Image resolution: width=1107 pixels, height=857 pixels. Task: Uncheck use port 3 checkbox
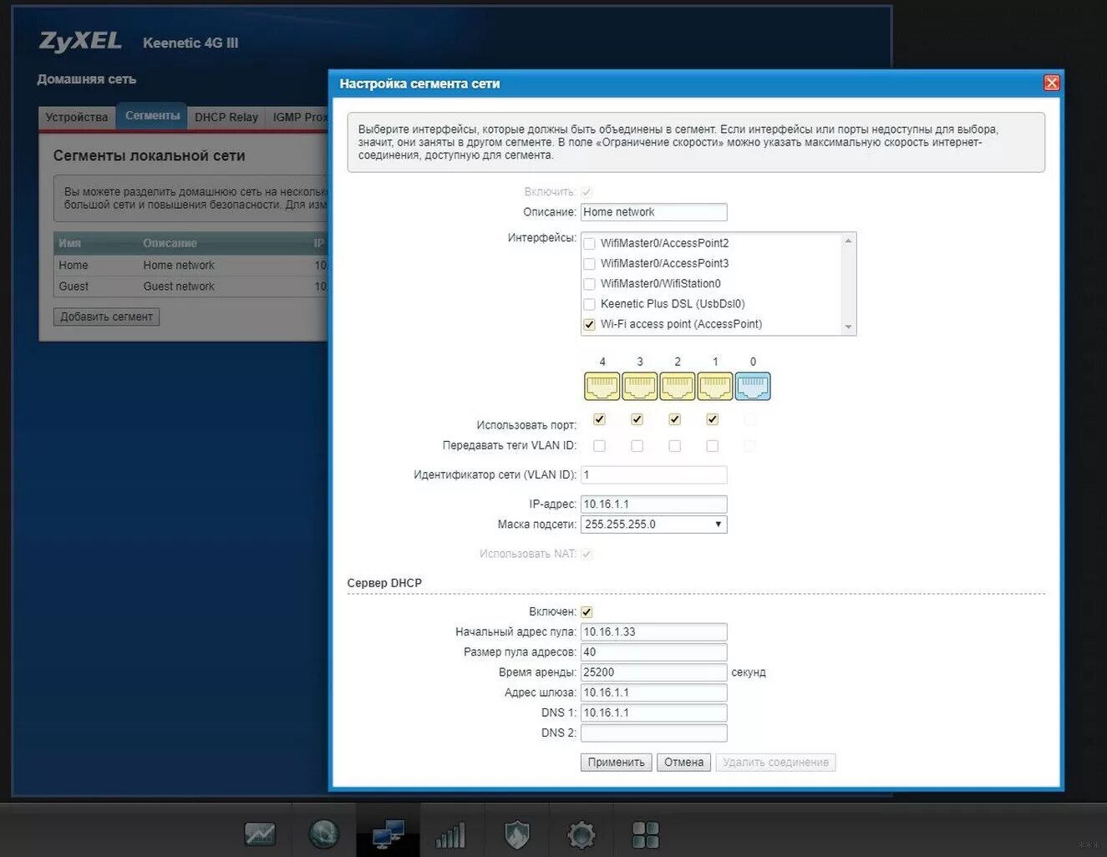[637, 419]
